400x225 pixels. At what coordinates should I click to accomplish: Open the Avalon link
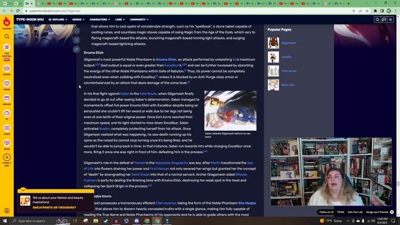tap(104, 129)
